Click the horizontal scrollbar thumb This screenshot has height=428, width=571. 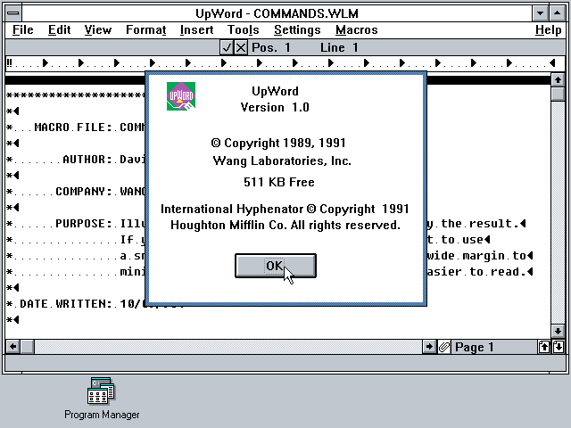coord(28,347)
